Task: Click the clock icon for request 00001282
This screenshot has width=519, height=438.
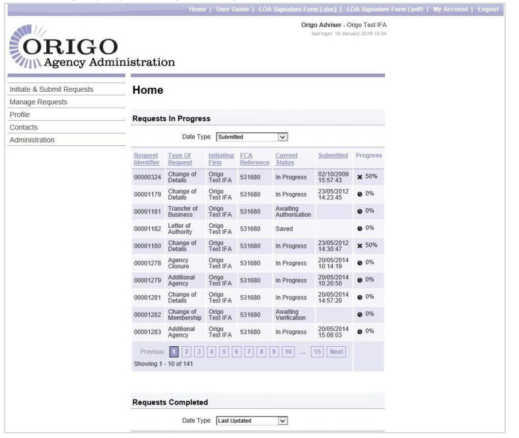Action: point(360,315)
